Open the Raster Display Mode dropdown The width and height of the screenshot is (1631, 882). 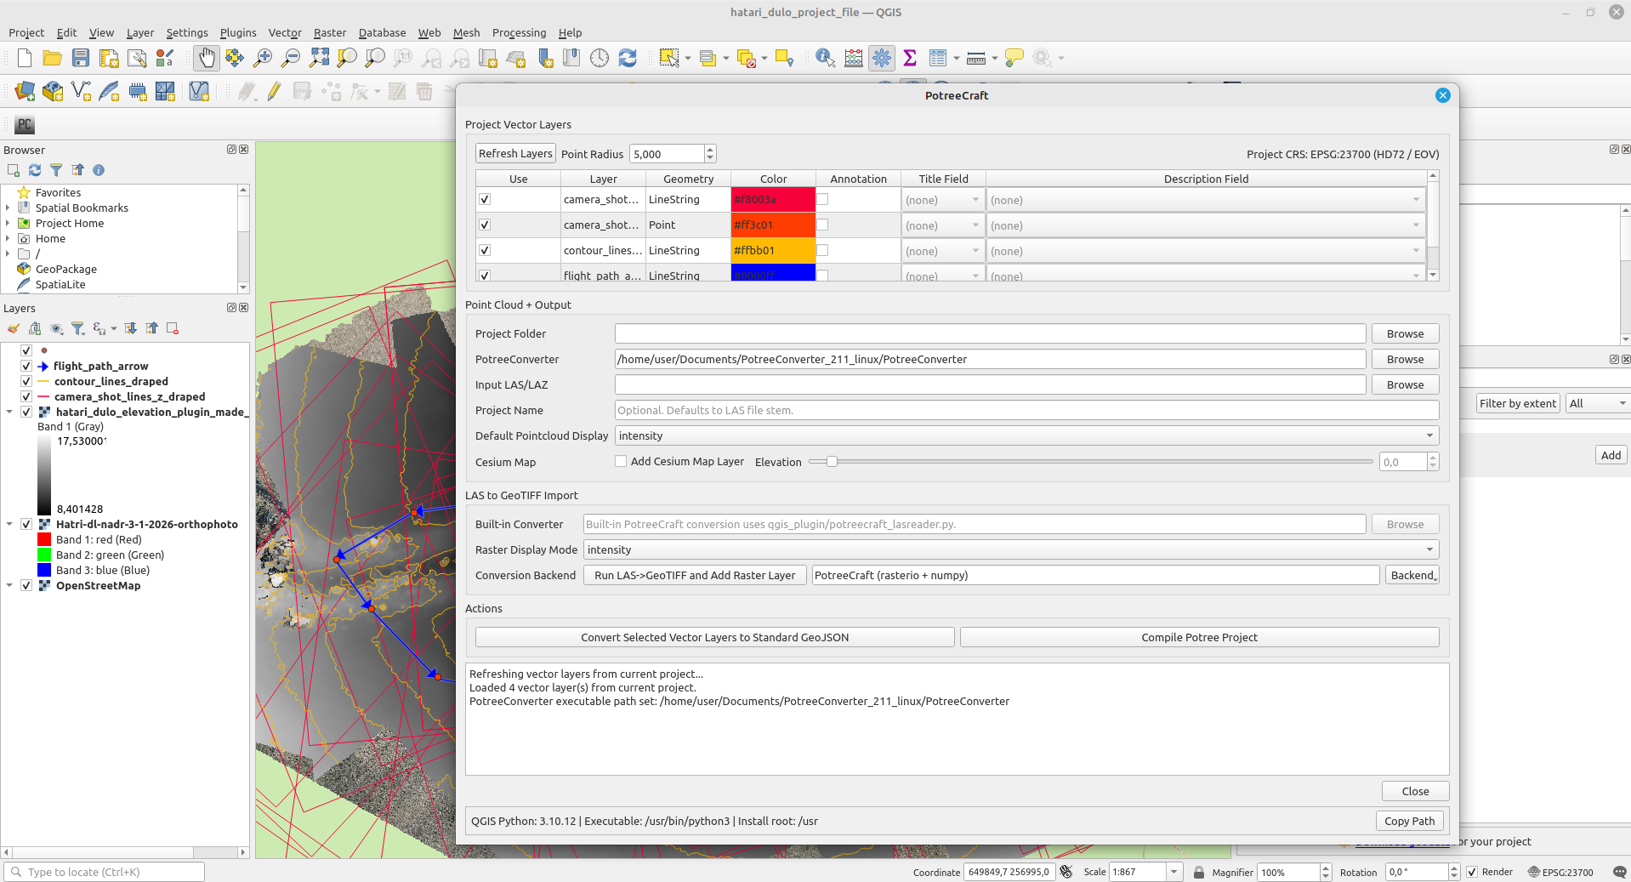(1011, 549)
